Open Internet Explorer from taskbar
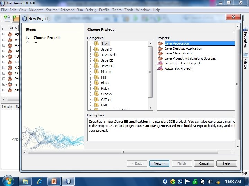Viewport: 249px width, 186px height. point(39,182)
